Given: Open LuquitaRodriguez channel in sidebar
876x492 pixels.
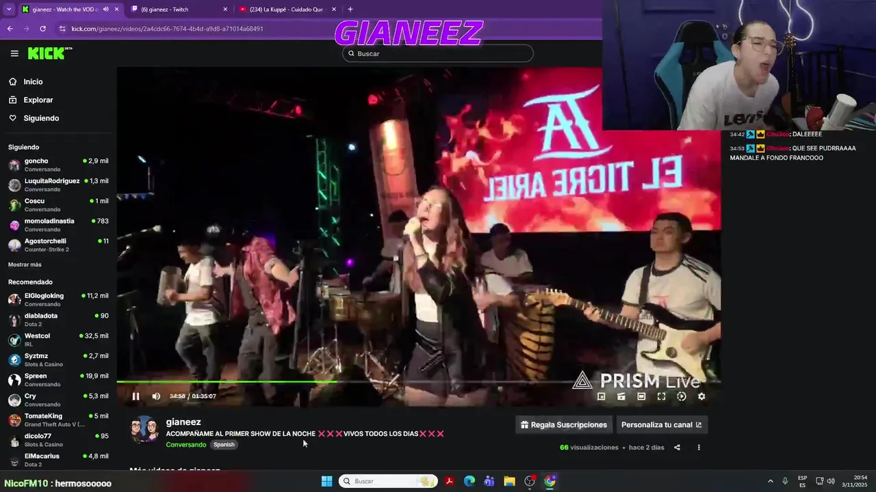Looking at the screenshot, I should (58, 184).
